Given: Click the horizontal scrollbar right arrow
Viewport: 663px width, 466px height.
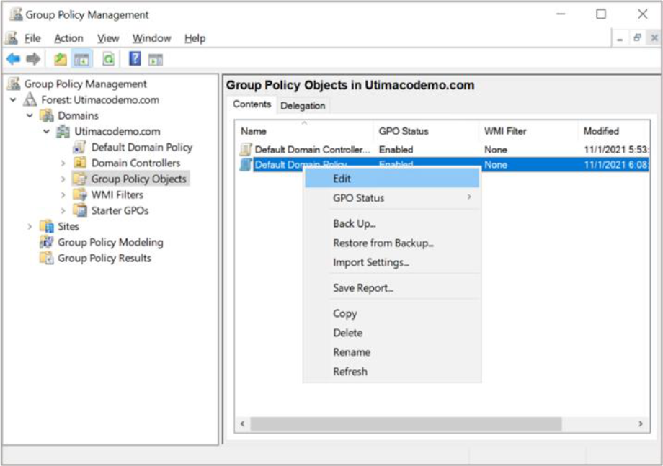Looking at the screenshot, I should (x=639, y=424).
